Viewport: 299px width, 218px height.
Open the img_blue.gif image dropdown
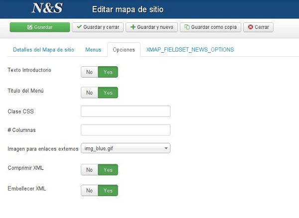coord(126,148)
